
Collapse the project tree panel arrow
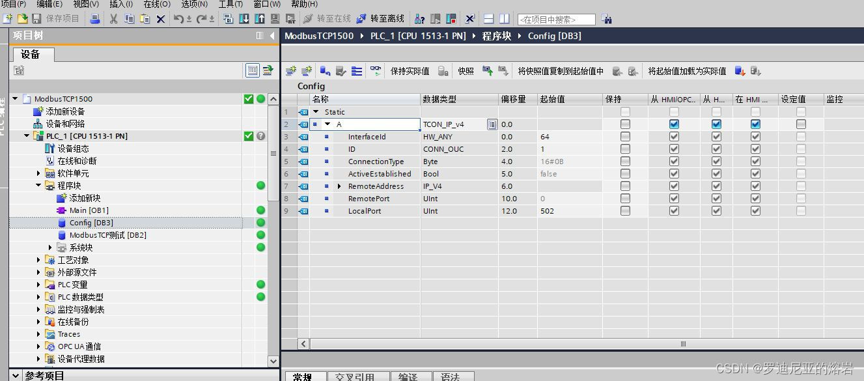point(272,36)
